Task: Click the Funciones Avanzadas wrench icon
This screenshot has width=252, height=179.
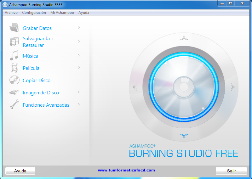Action: [x=14, y=104]
